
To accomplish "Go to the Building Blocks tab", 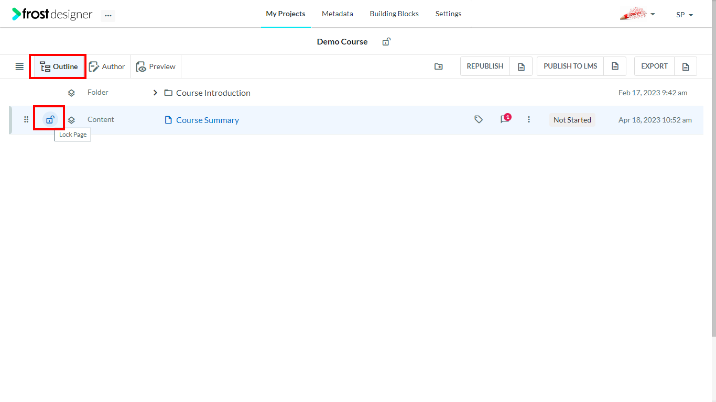I will [394, 14].
